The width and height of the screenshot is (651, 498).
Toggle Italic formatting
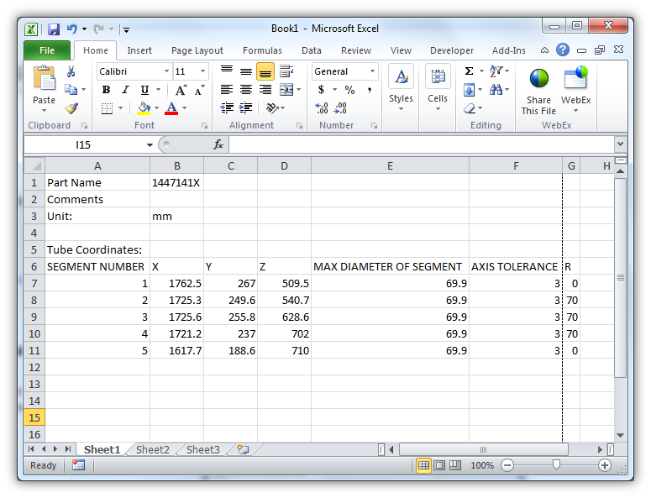[x=125, y=90]
